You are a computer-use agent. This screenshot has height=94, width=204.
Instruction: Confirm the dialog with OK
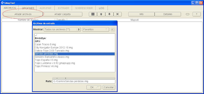(94, 87)
